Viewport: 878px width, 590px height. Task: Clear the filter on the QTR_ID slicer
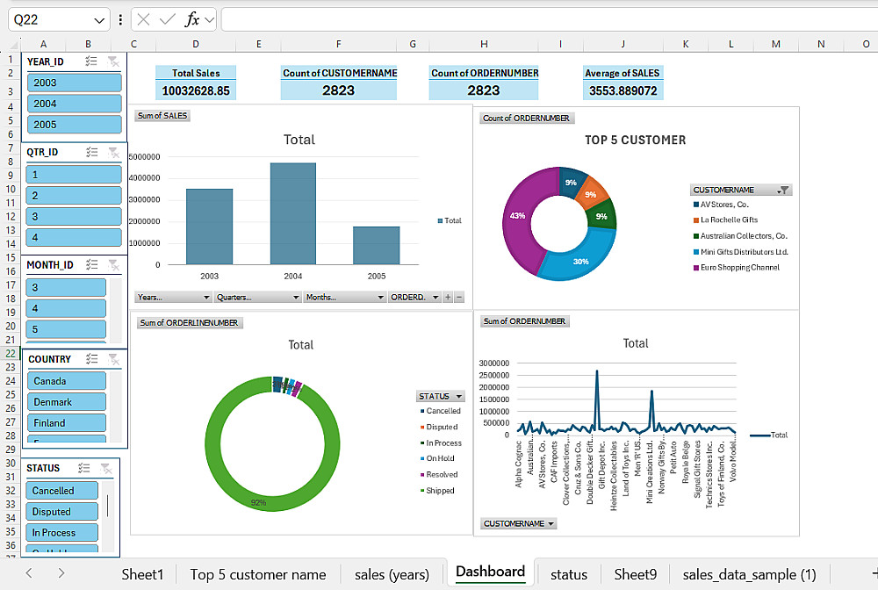pyautogui.click(x=113, y=152)
